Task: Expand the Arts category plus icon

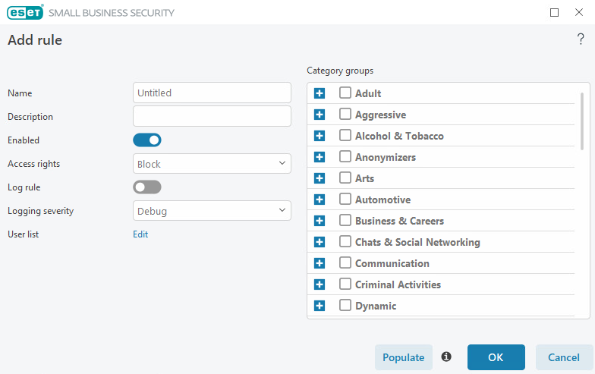Action: [x=320, y=178]
